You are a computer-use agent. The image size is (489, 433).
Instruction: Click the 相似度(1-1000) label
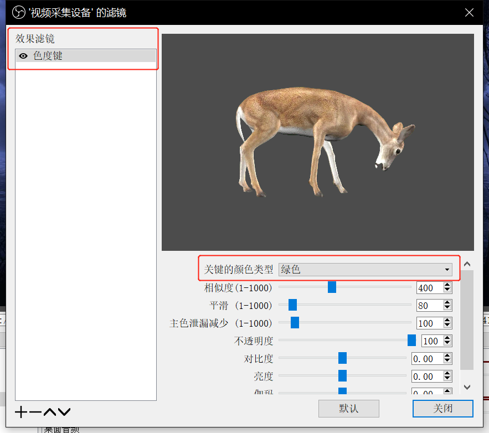[x=238, y=288]
